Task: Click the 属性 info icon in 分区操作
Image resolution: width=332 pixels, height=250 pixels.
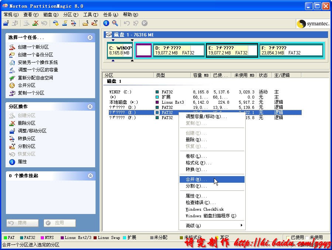Action: 12,162
